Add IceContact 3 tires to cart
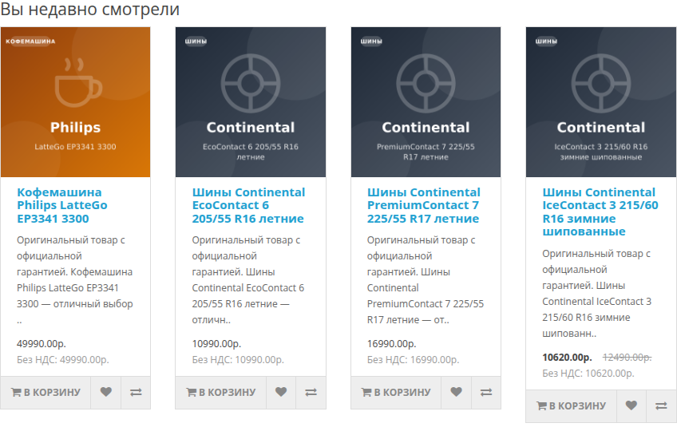677x439 pixels. (572, 405)
